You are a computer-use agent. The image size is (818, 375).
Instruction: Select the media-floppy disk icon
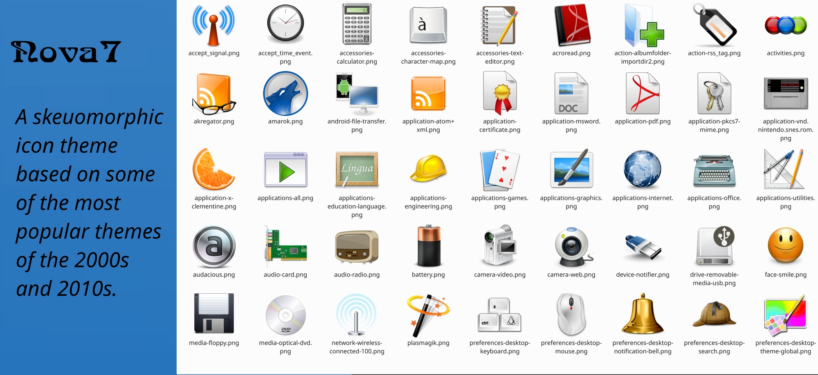(x=213, y=315)
